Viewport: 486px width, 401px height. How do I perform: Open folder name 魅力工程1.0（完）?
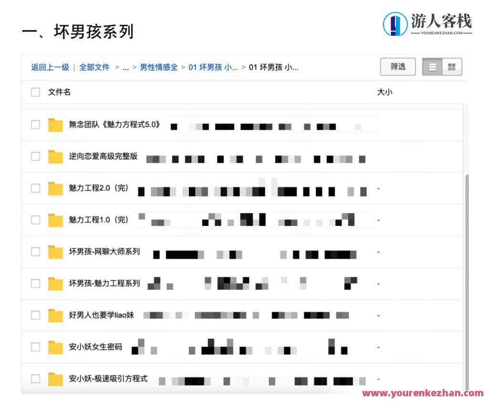[x=99, y=220]
